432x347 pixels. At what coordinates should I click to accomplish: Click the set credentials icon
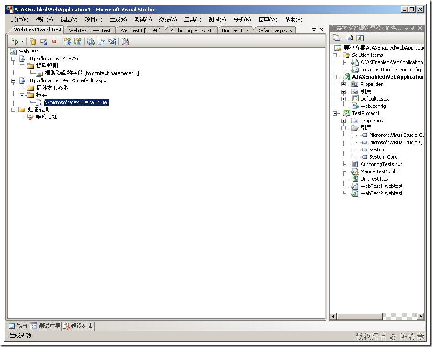click(44, 41)
